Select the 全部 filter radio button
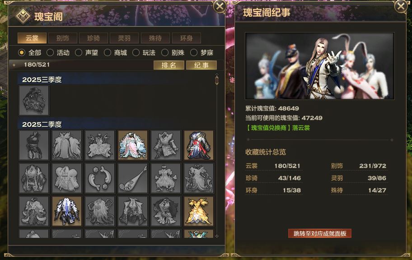This screenshot has width=412, height=260. coord(22,52)
